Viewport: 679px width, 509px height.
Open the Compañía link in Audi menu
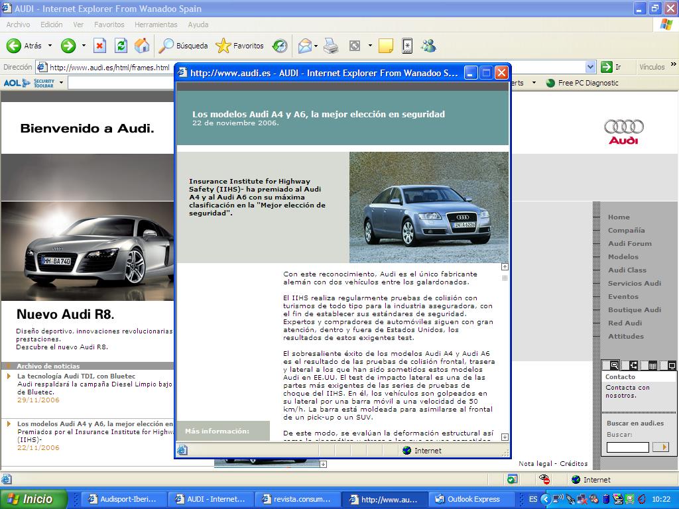626,230
